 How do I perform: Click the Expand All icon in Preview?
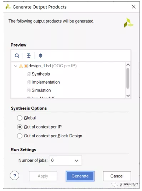40,55
